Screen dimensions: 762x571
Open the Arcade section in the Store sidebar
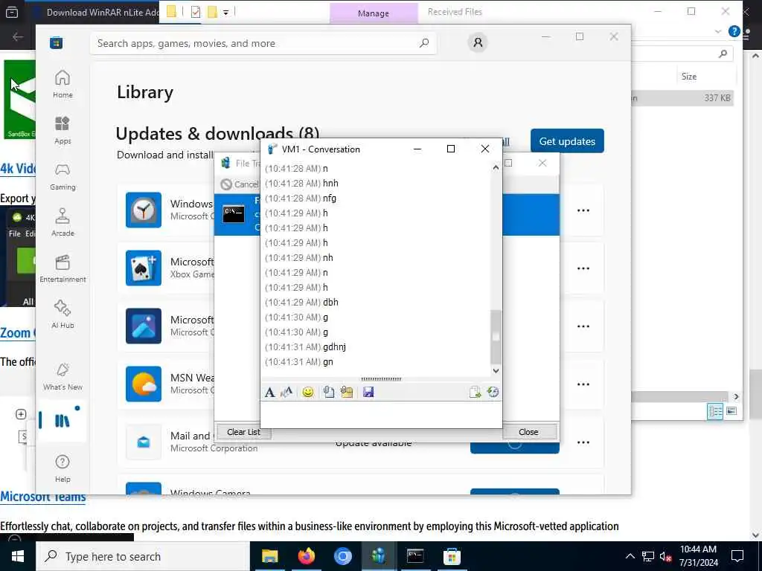(x=63, y=222)
